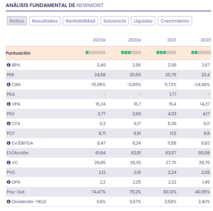This screenshot has width=213, height=211.
Task: Click the Dividendo-YIELD info icon
Action: pos(9,202)
